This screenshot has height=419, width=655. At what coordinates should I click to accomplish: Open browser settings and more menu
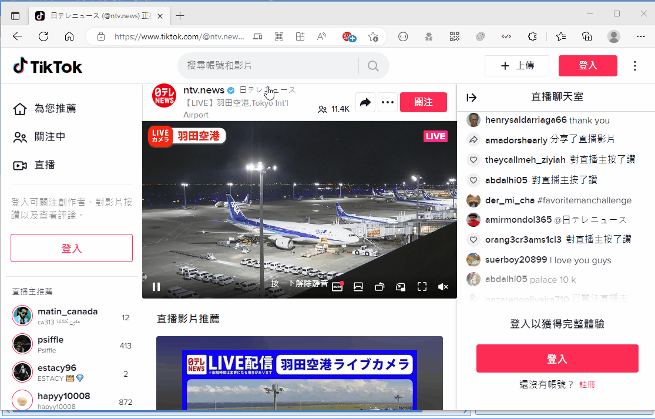pyautogui.click(x=641, y=37)
